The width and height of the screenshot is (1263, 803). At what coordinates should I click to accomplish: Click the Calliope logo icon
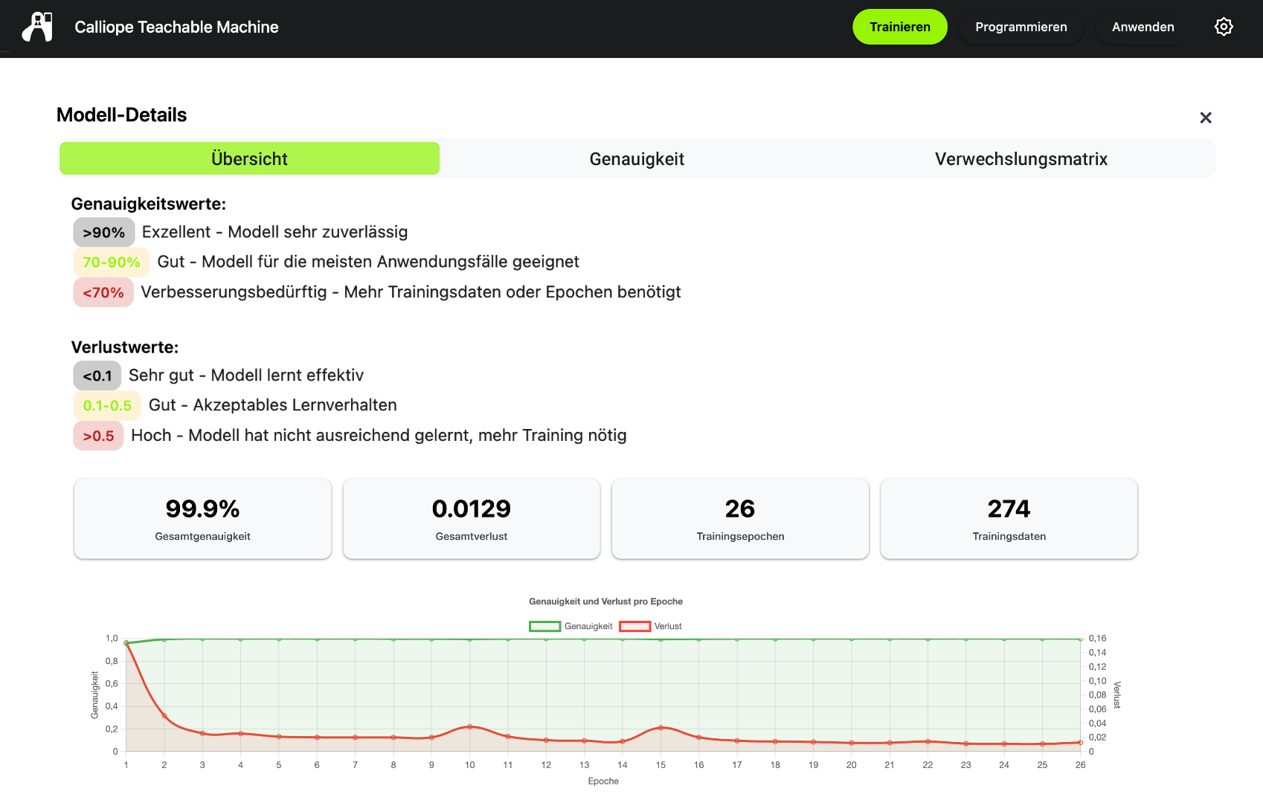tap(37, 28)
